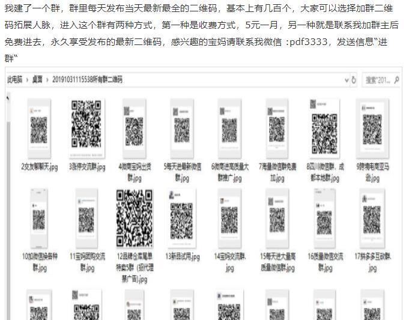Click the file name 13新品试用.jpg
This screenshot has height=320, width=415.
coord(183,256)
